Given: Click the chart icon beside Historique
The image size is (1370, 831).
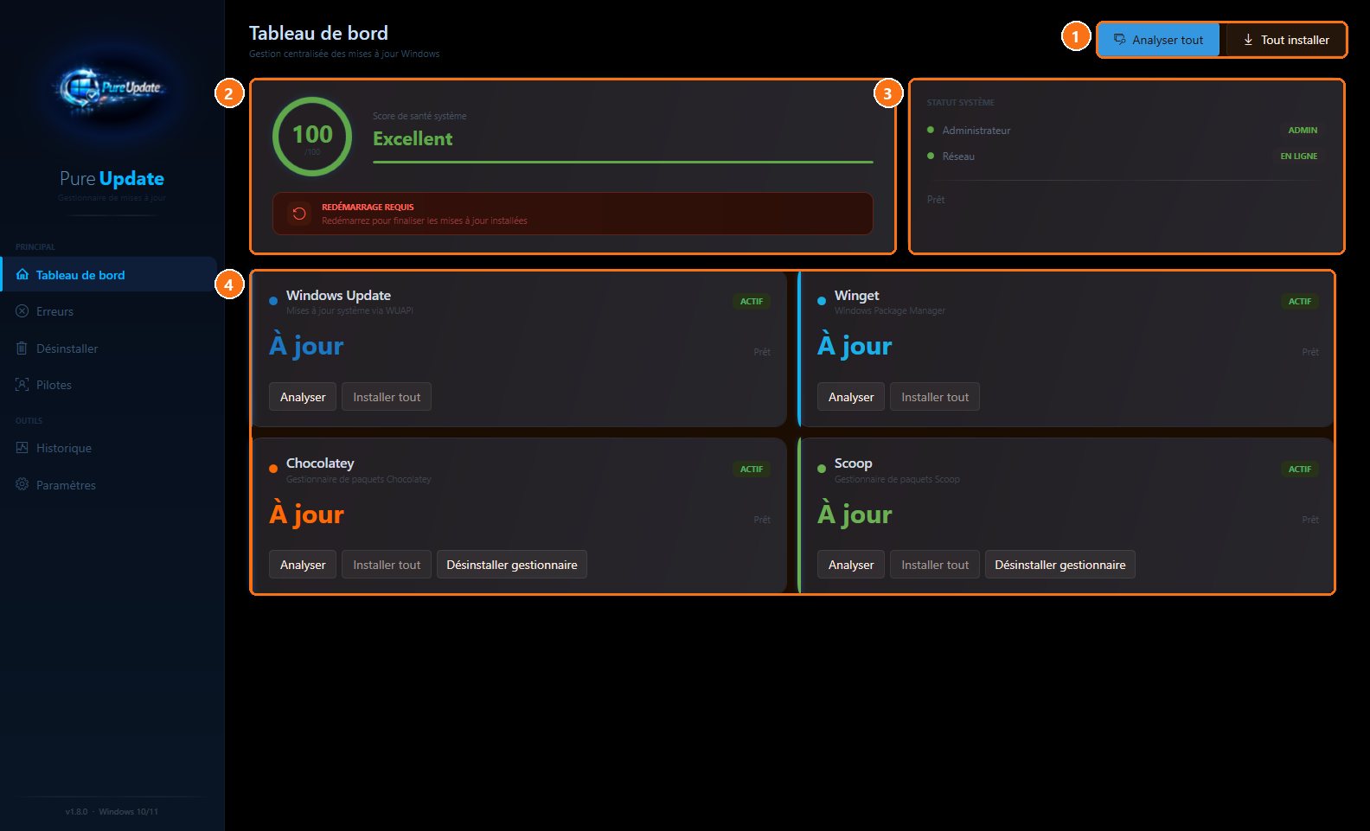Looking at the screenshot, I should pyautogui.click(x=22, y=447).
